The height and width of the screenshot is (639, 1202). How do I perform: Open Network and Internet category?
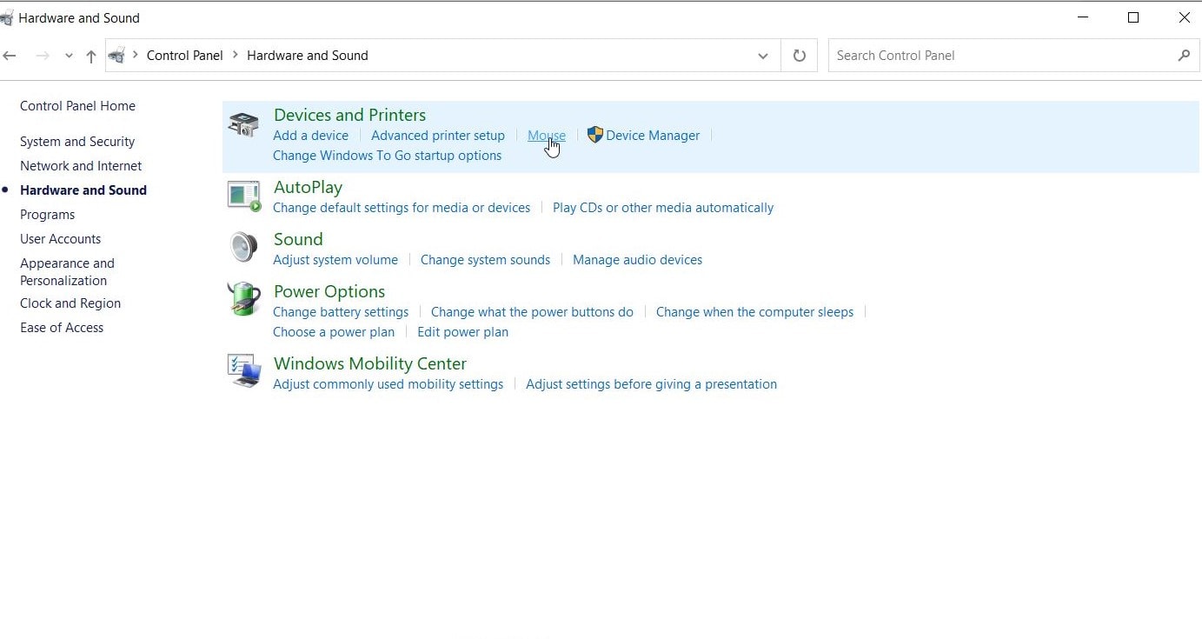tap(81, 166)
